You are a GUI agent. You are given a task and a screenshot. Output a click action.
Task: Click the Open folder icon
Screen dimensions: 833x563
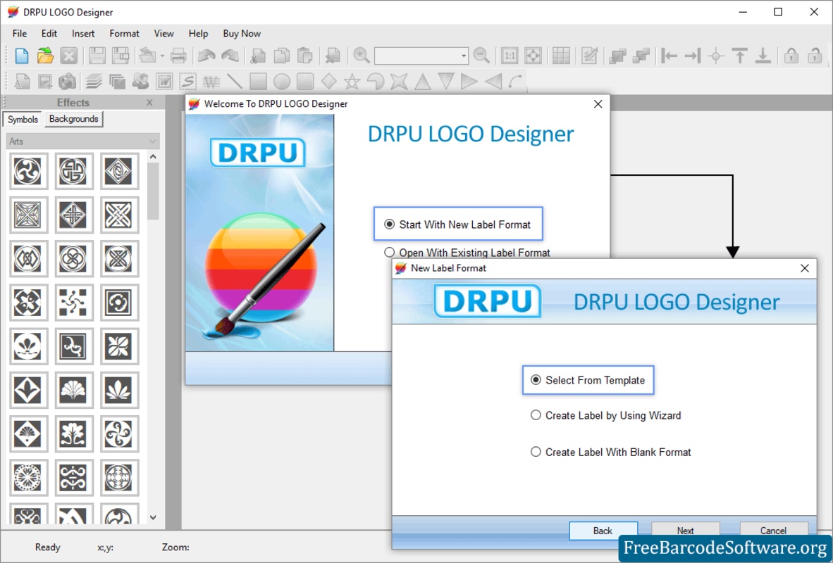coord(45,56)
